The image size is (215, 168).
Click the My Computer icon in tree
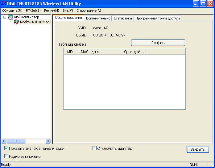[10, 17]
